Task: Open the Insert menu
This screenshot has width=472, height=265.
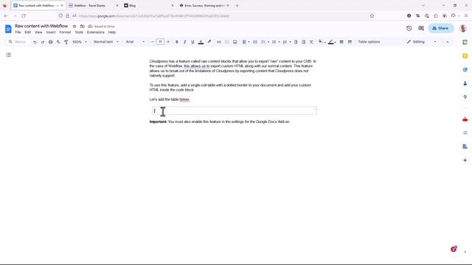Action: 51,32
